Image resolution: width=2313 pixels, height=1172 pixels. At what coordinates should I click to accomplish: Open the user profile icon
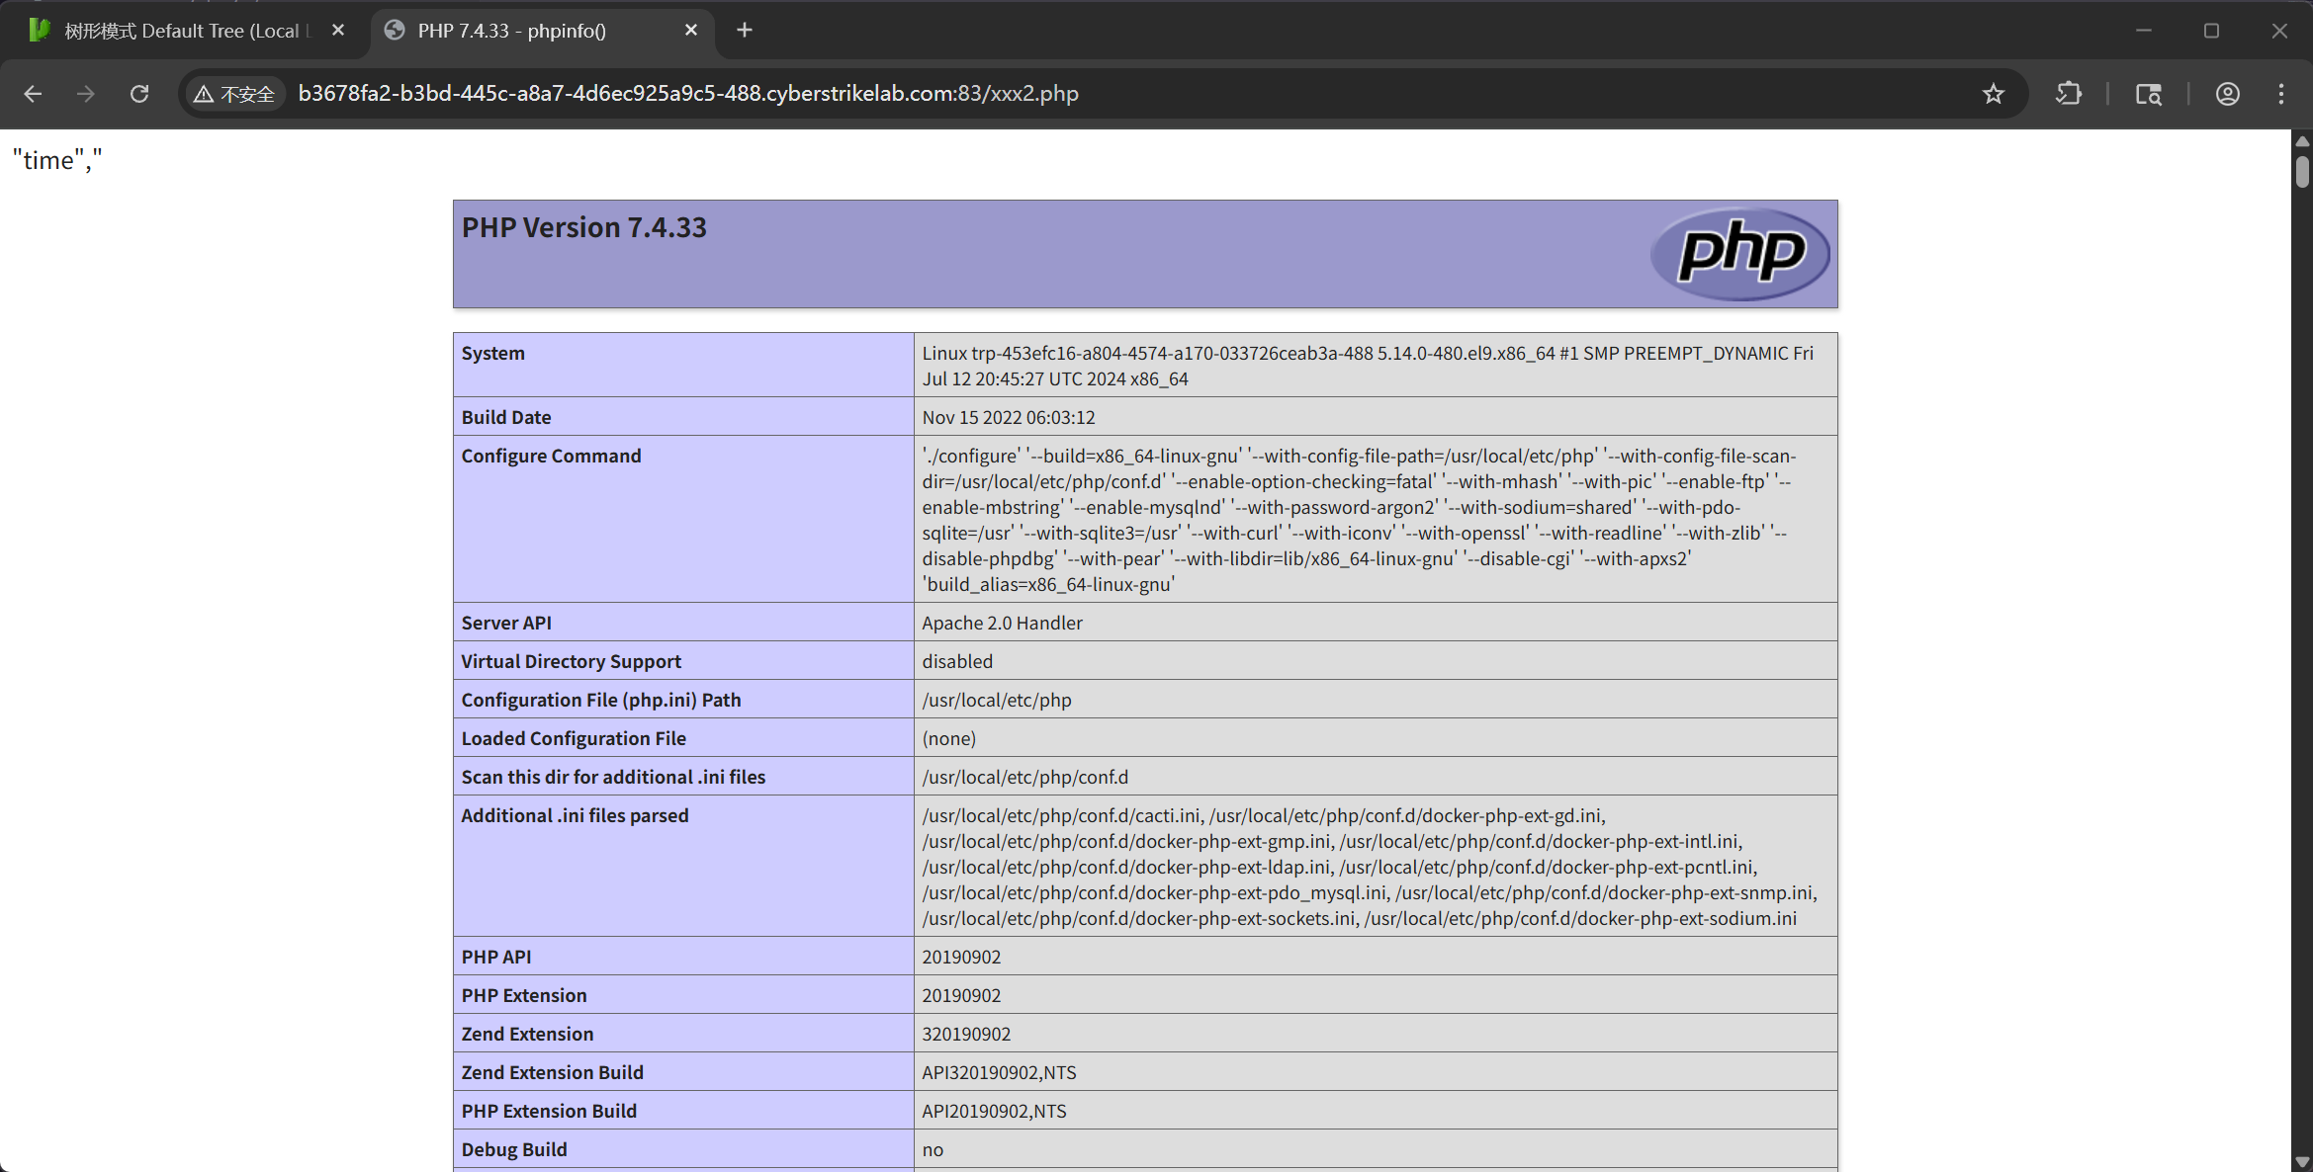[x=2227, y=94]
